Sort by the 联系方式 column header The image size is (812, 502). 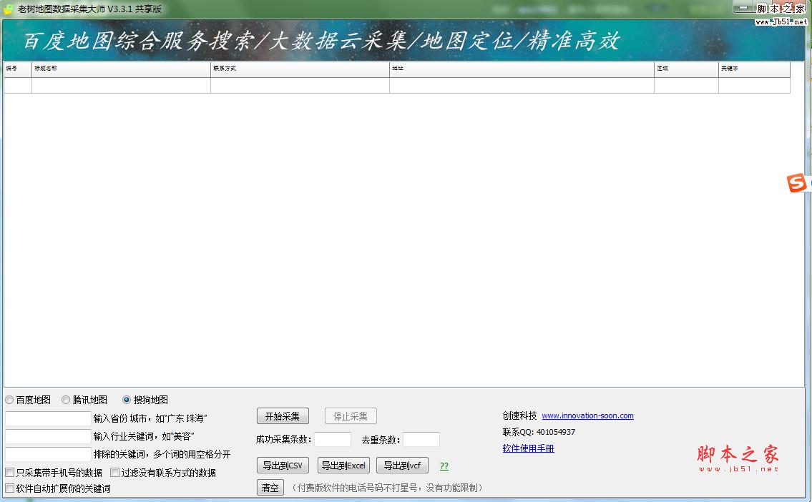300,69
